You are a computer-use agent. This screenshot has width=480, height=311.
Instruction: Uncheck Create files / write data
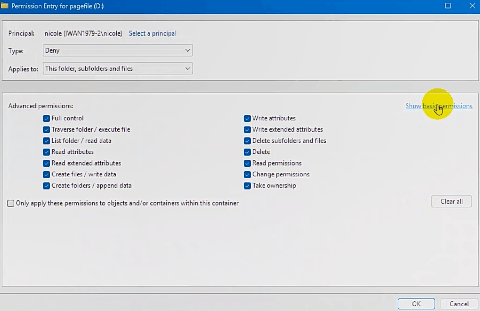tap(46, 174)
